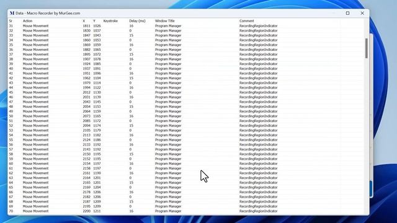Screen dimensions: 397x223
Task: Click the Y column header
Action: tap(94, 21)
